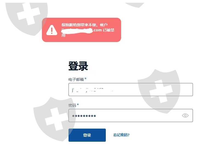
Task: Focus the 密码 password input field
Action: tap(131, 115)
